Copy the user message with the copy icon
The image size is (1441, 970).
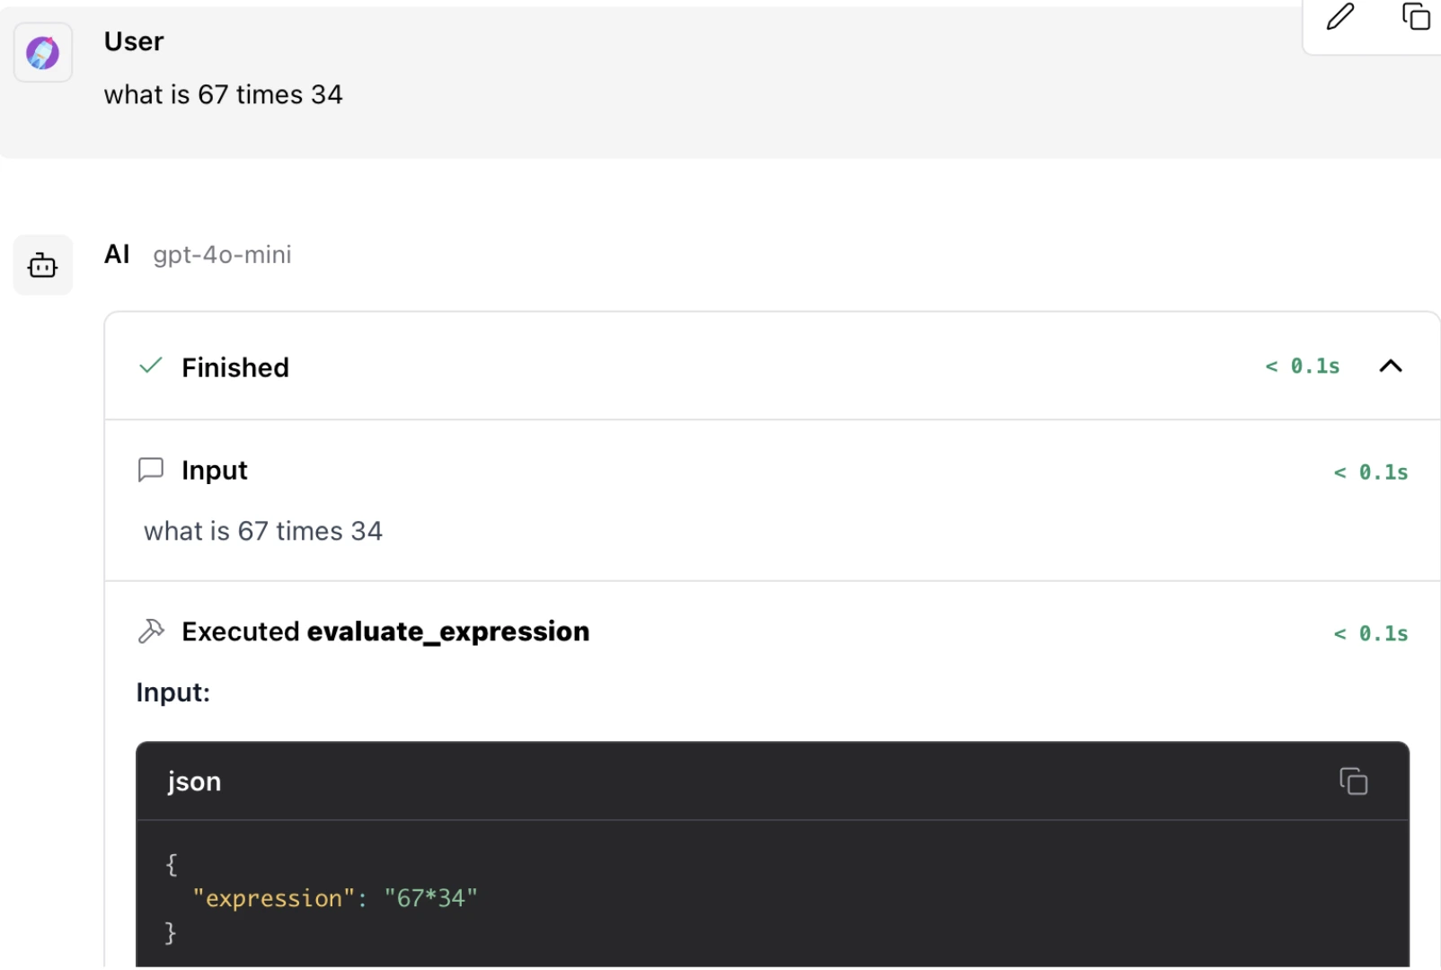click(1416, 17)
